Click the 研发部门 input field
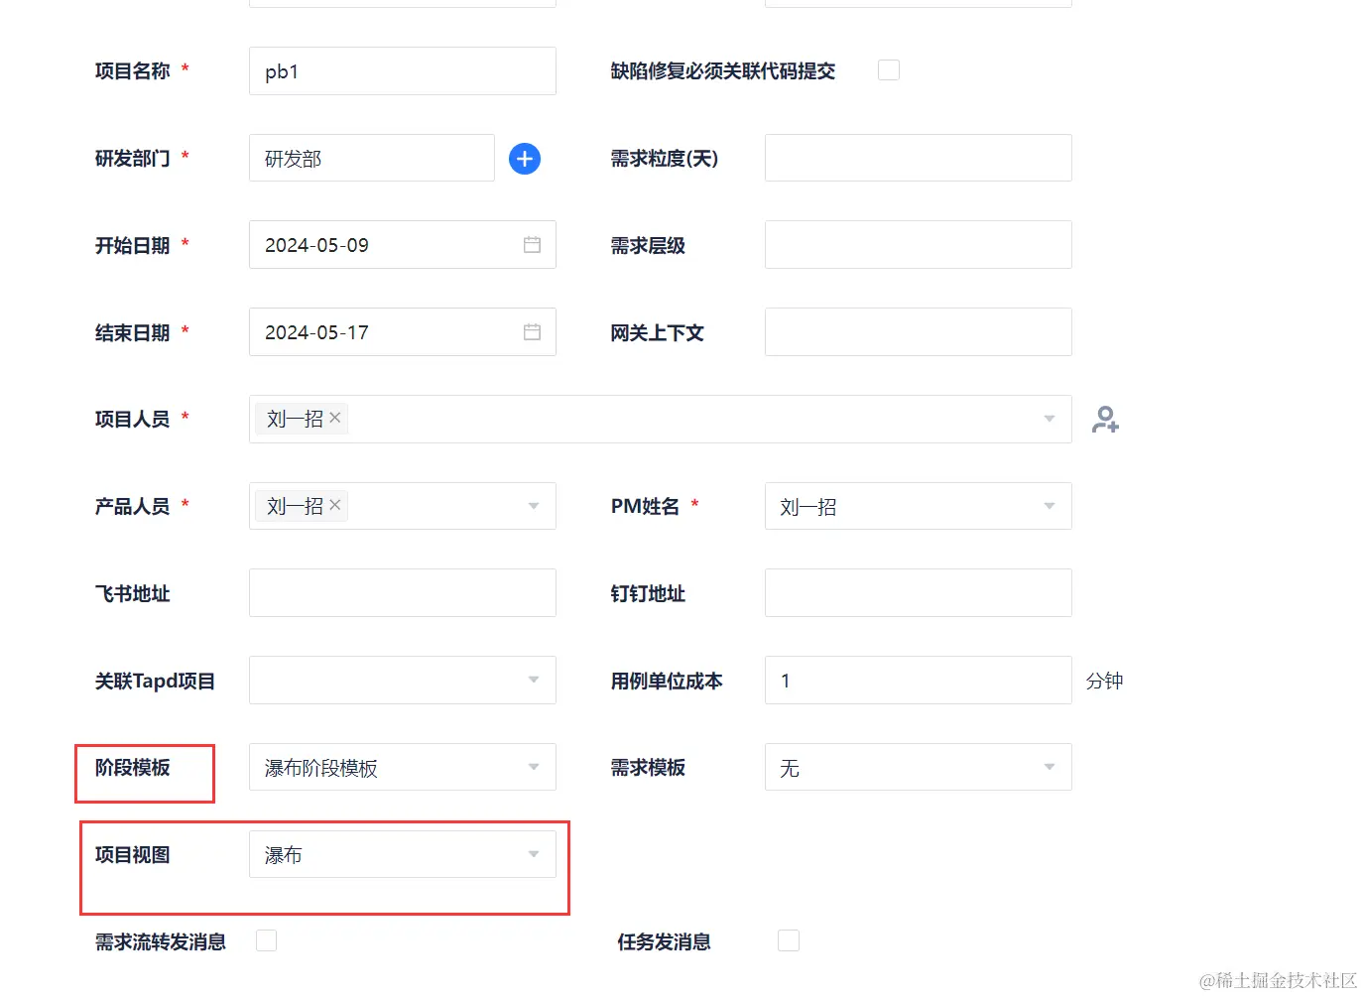1364x997 pixels. [x=372, y=158]
